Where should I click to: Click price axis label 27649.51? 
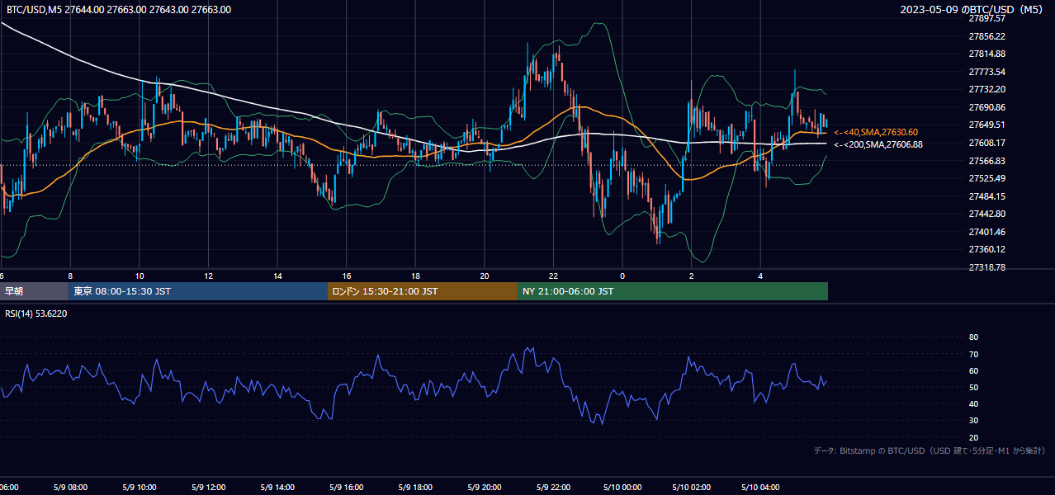click(x=986, y=125)
